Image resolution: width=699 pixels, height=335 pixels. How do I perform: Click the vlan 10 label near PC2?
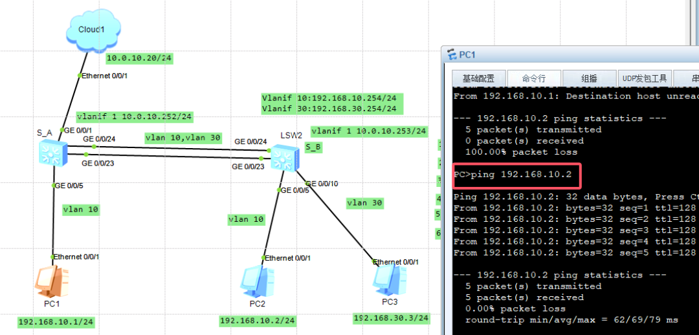(246, 219)
